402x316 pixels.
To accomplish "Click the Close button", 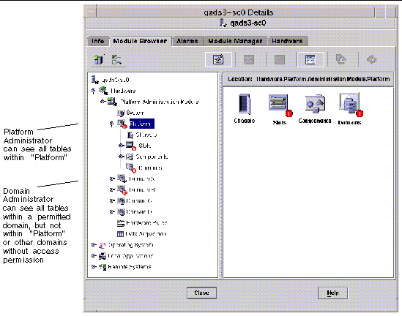I will [202, 293].
